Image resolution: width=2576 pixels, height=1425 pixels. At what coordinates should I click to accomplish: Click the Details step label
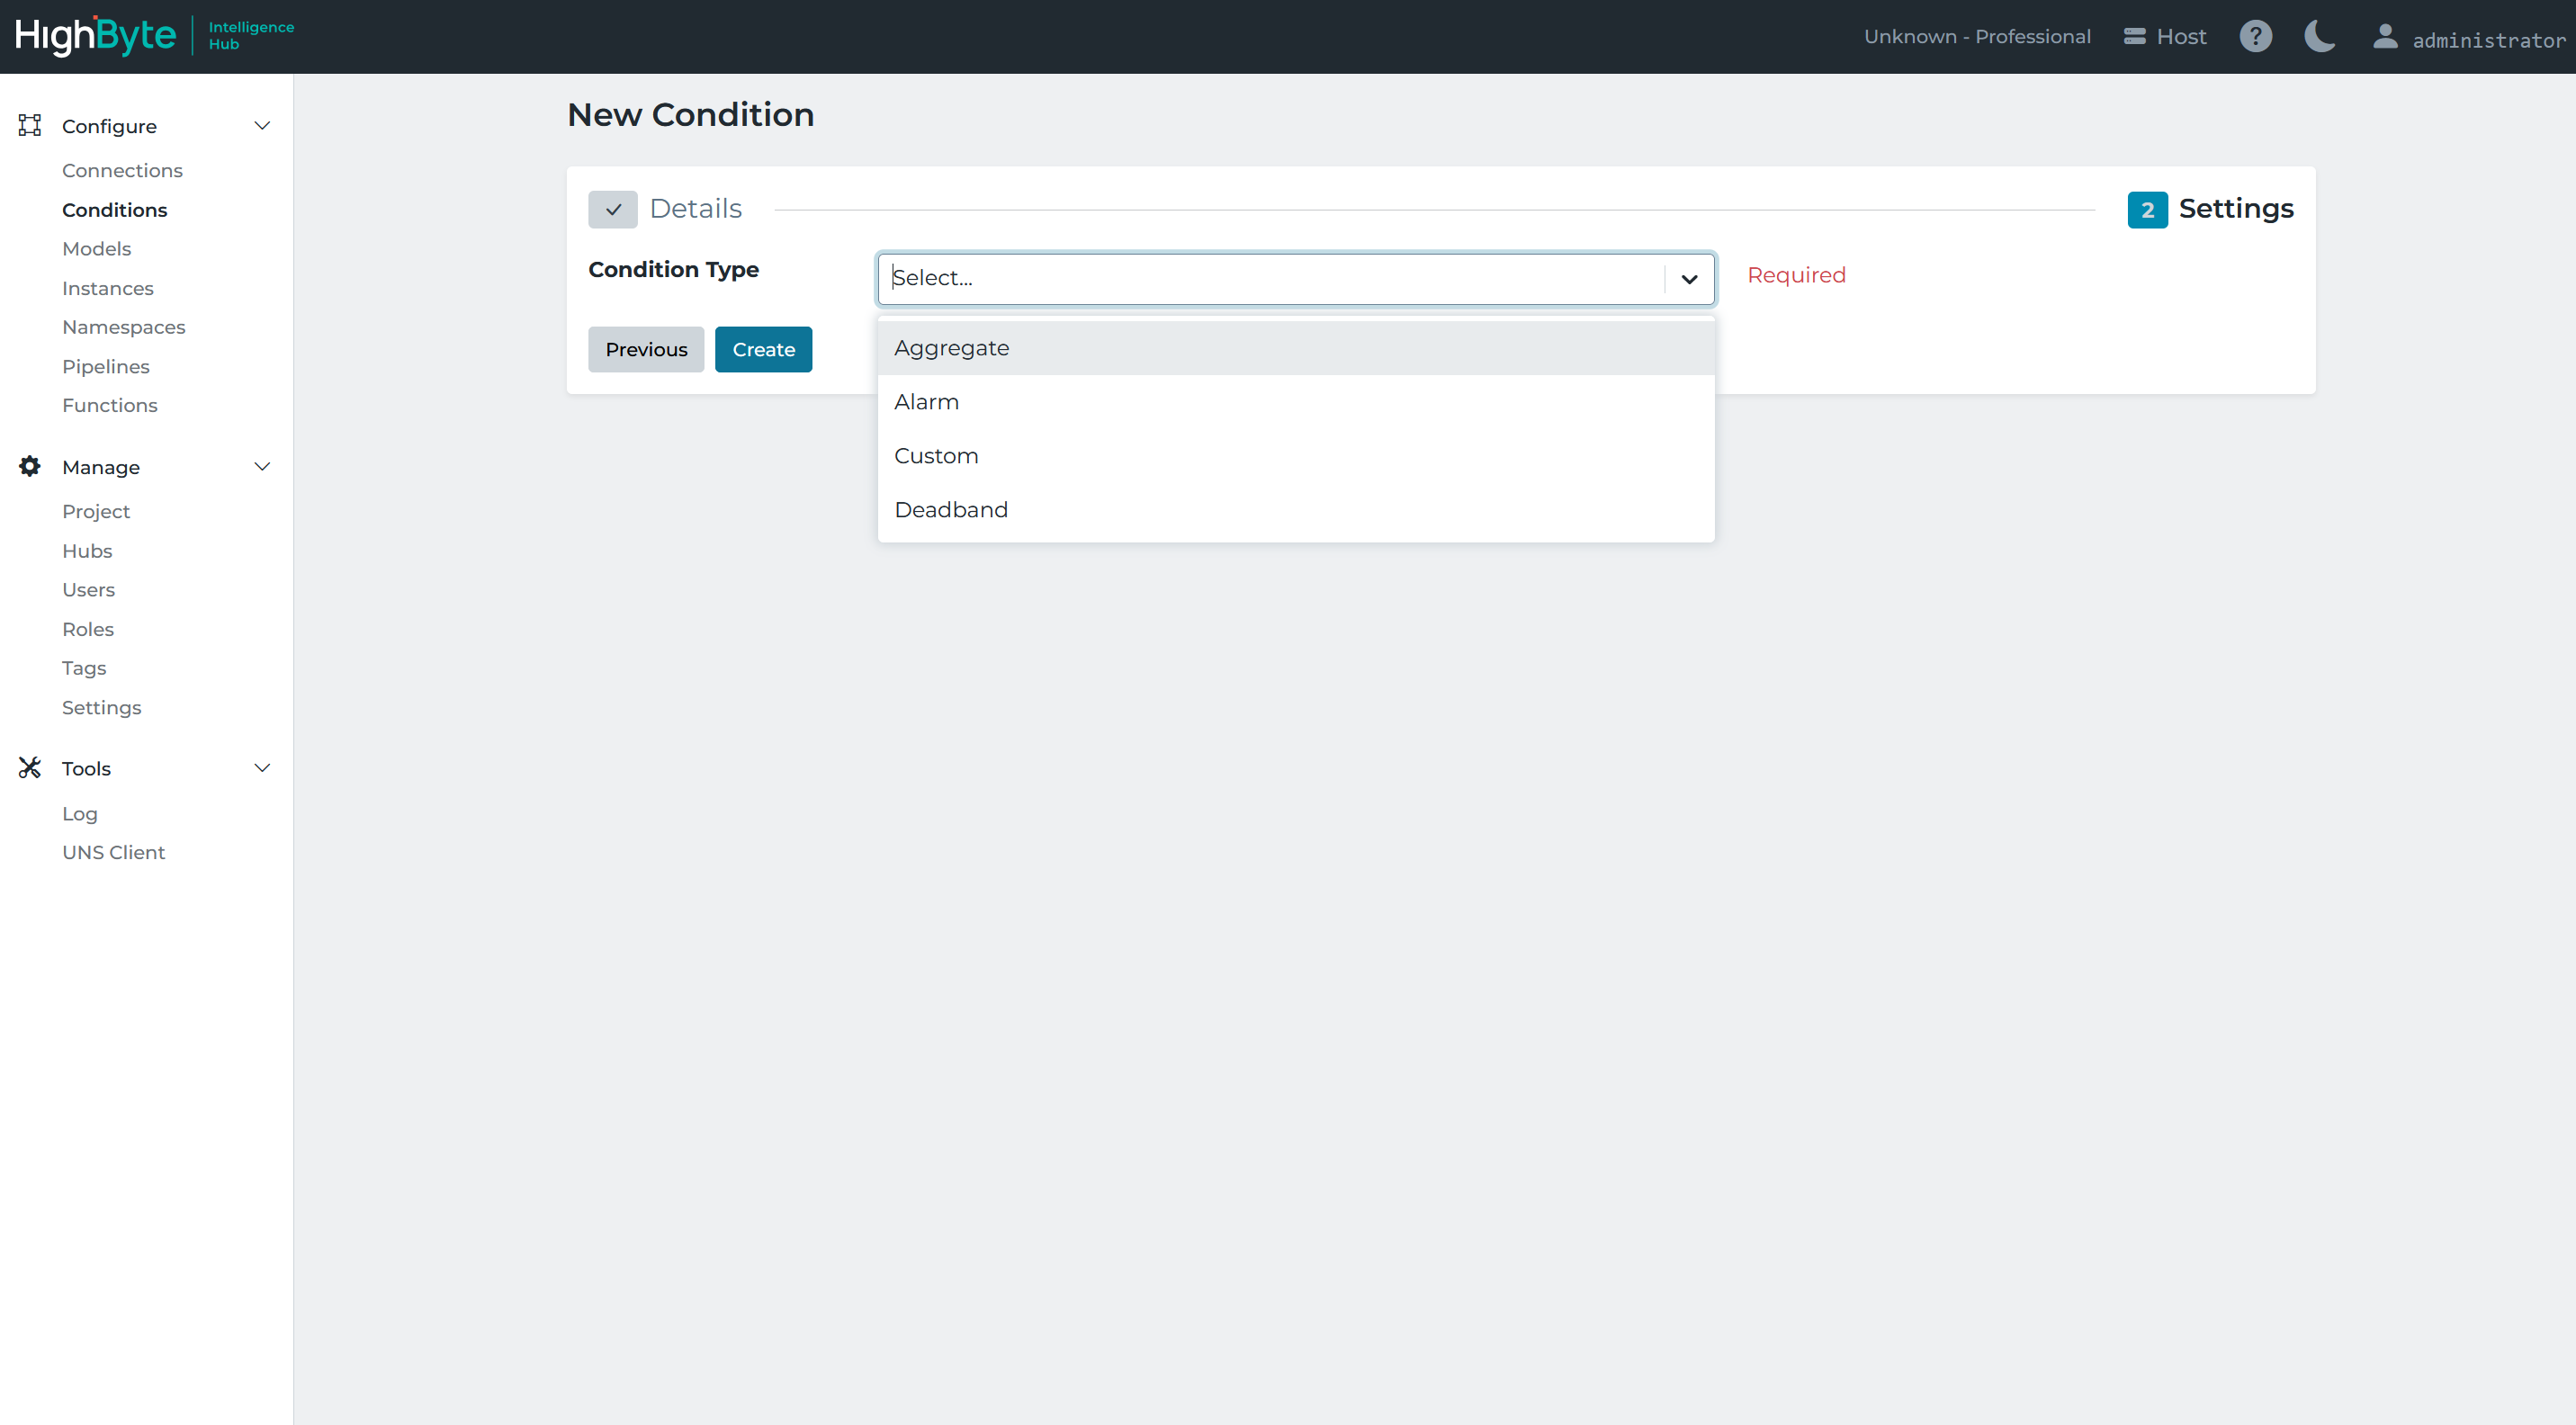click(x=695, y=209)
